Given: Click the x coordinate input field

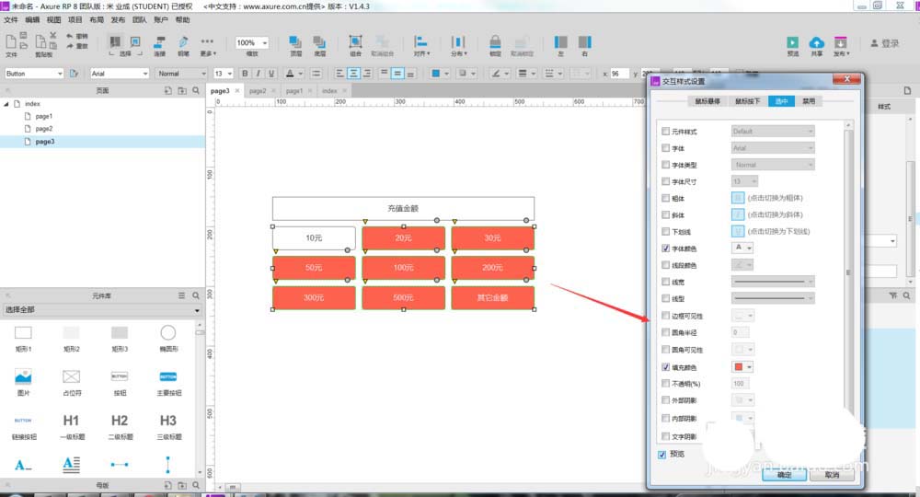Looking at the screenshot, I should [x=618, y=74].
